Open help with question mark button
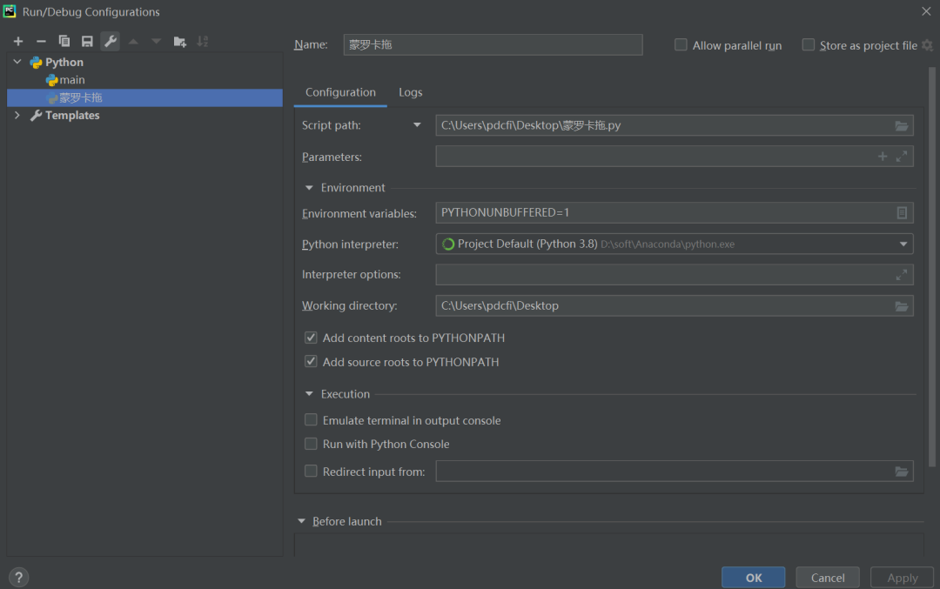 coord(18,577)
